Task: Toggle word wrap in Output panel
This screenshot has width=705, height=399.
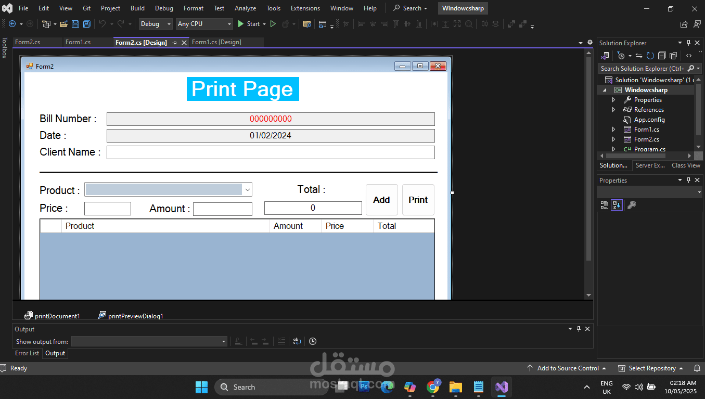Action: pyautogui.click(x=297, y=341)
